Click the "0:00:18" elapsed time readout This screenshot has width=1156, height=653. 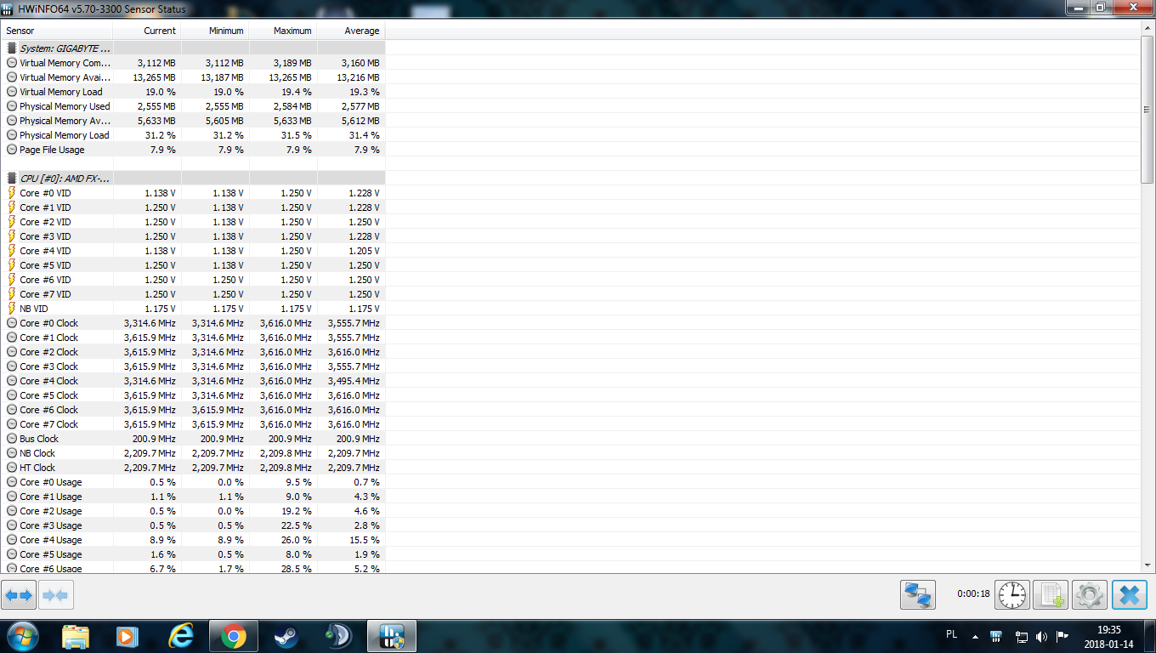(x=974, y=594)
